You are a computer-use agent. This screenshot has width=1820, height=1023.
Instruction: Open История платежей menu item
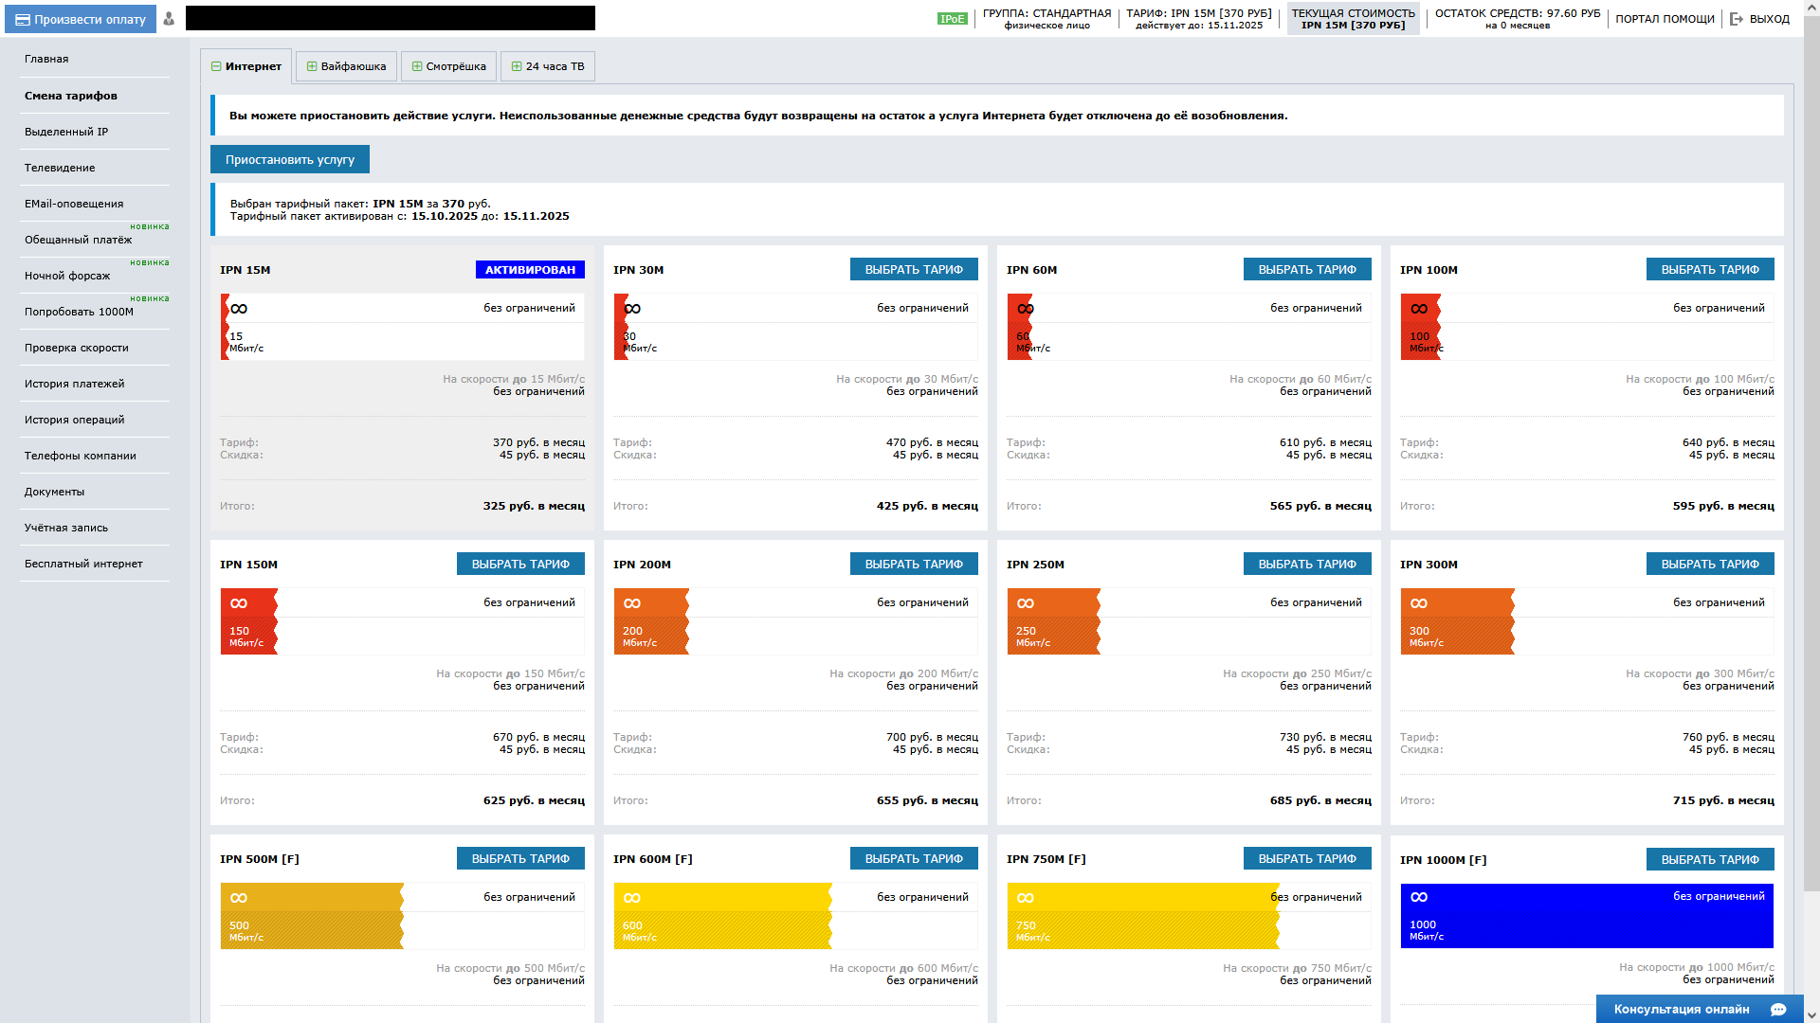point(74,384)
